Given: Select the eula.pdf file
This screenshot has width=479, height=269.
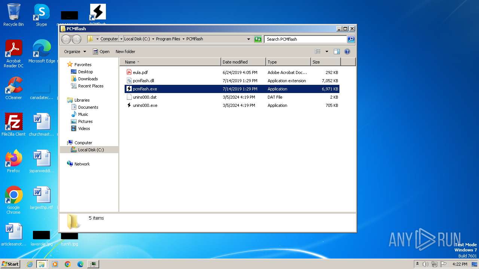Looking at the screenshot, I should click(x=232, y=72).
